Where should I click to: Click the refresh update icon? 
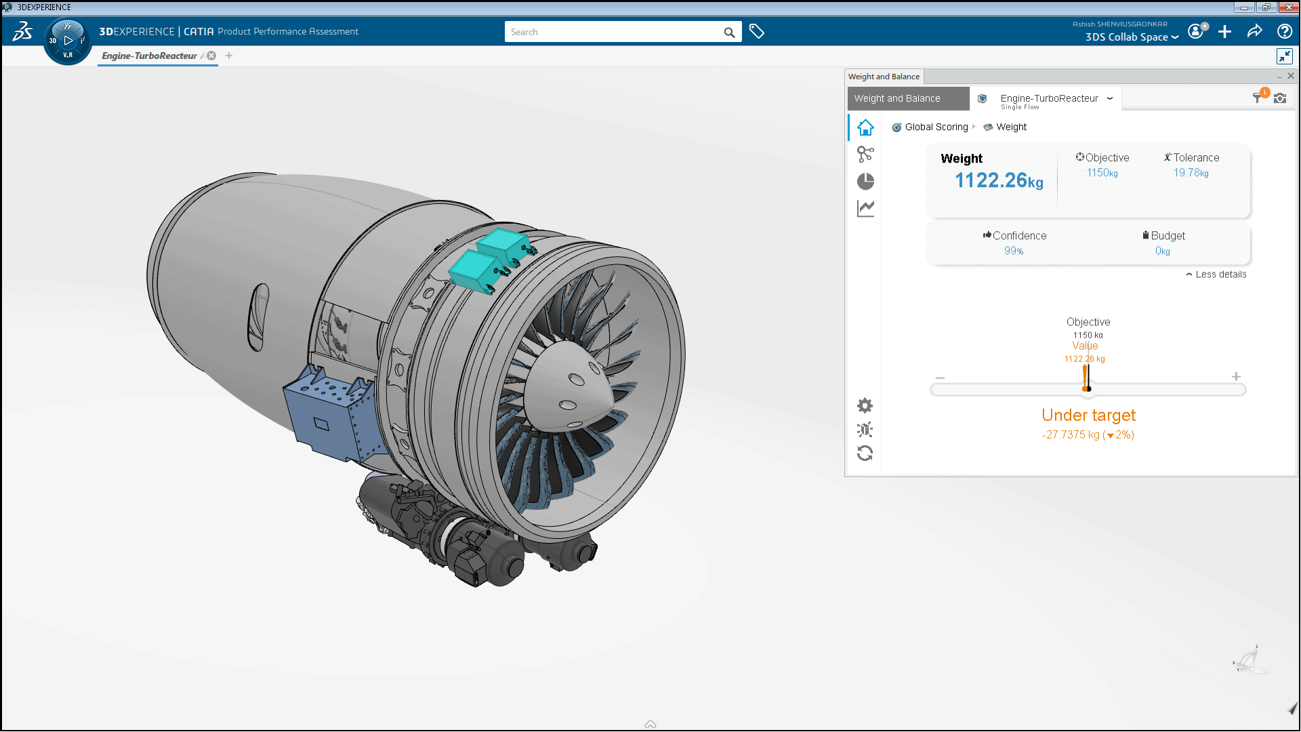(865, 453)
